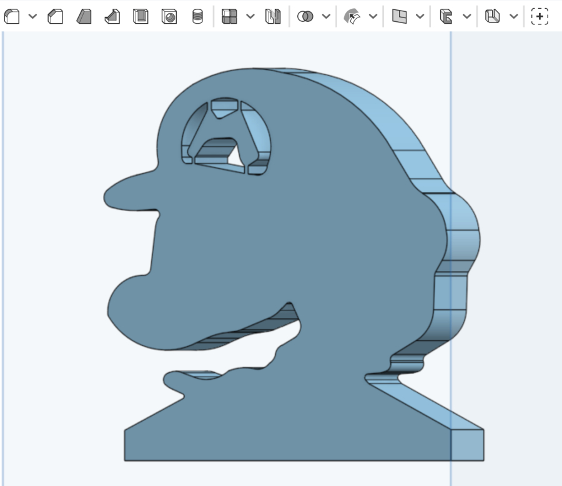562x486 pixels.
Task: Click the Move face tool
Action: [352, 17]
